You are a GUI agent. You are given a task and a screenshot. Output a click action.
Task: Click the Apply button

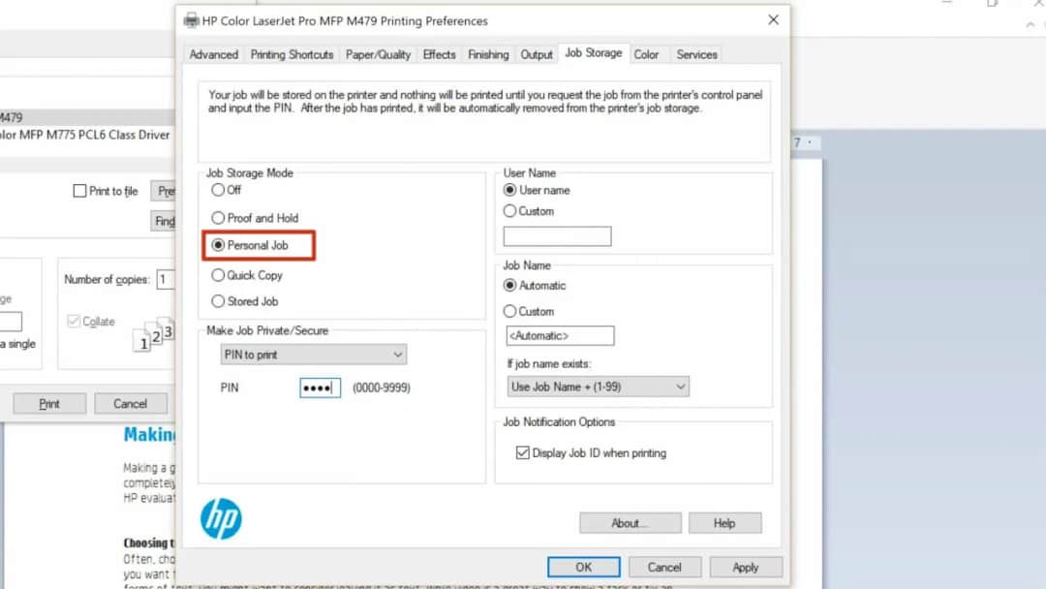pos(745,567)
